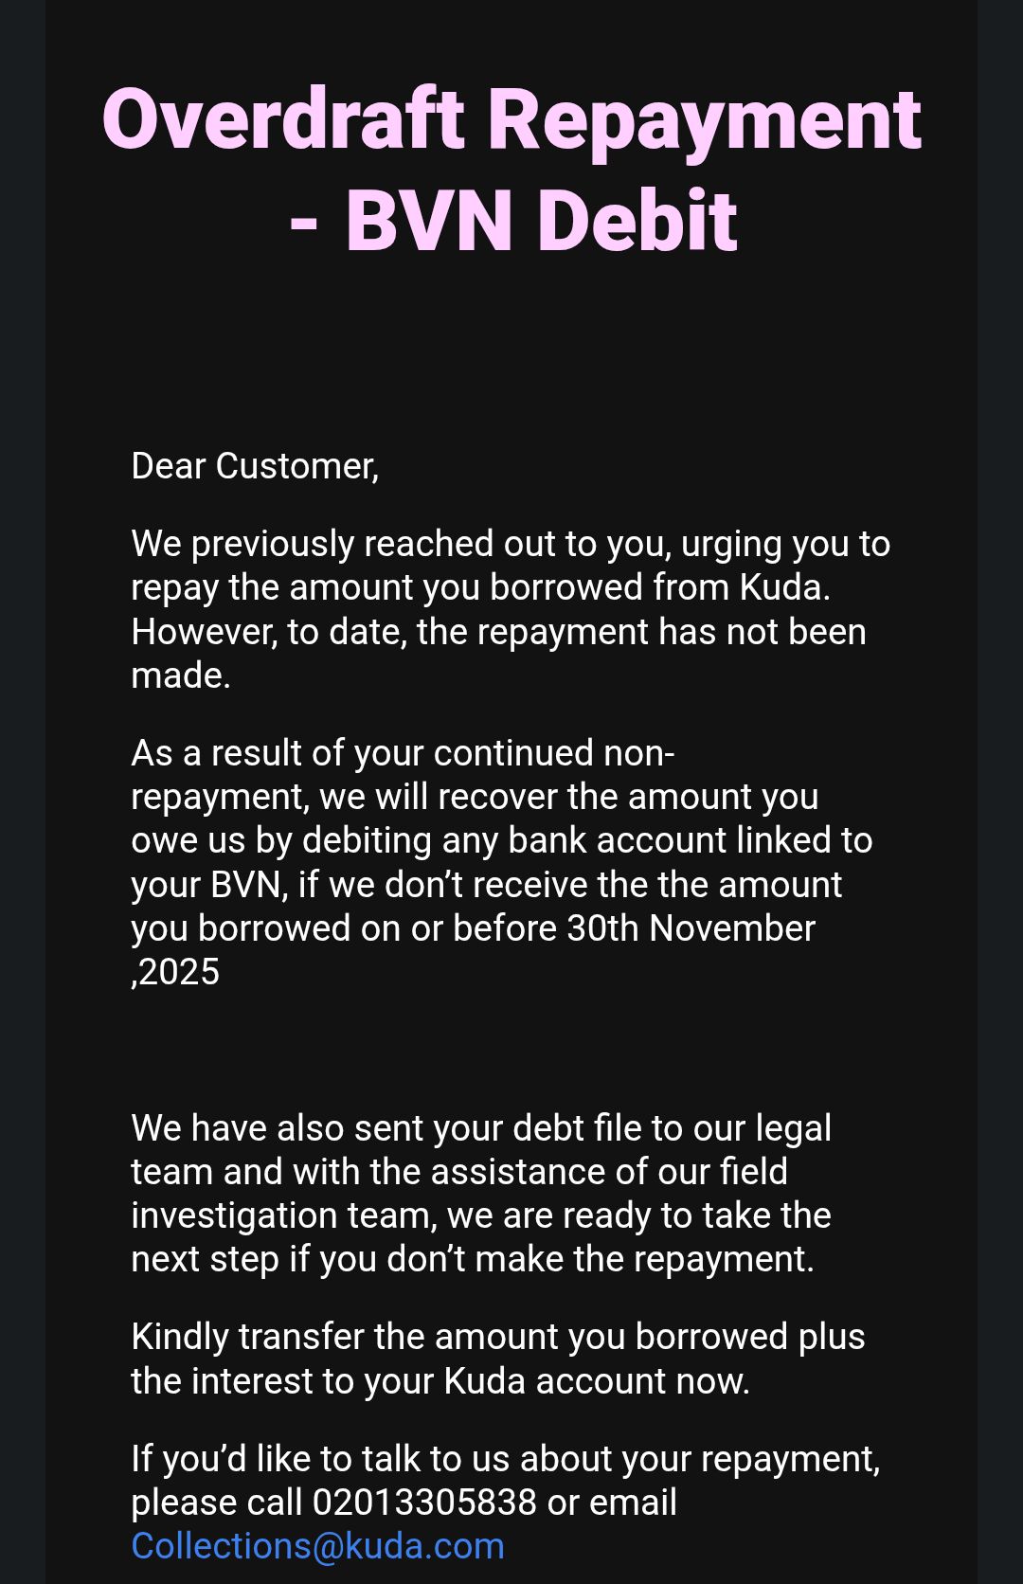Click the paragraph starting "We previously reached out"
The height and width of the screenshot is (1584, 1023).
(510, 609)
